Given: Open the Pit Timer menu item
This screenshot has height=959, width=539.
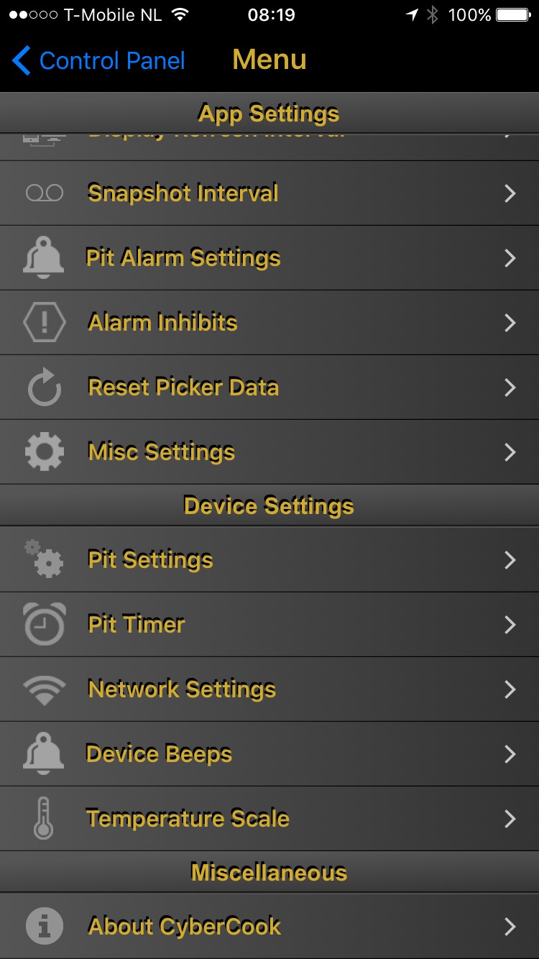Looking at the screenshot, I should tap(137, 624).
